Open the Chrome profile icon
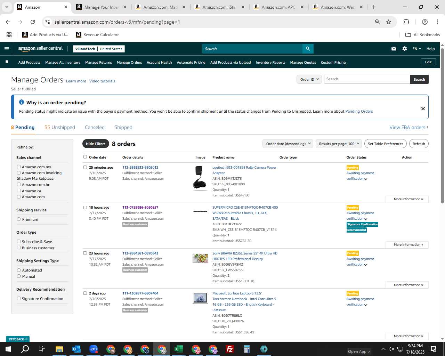Image resolution: width=445 pixels, height=356 pixels. 425,22
